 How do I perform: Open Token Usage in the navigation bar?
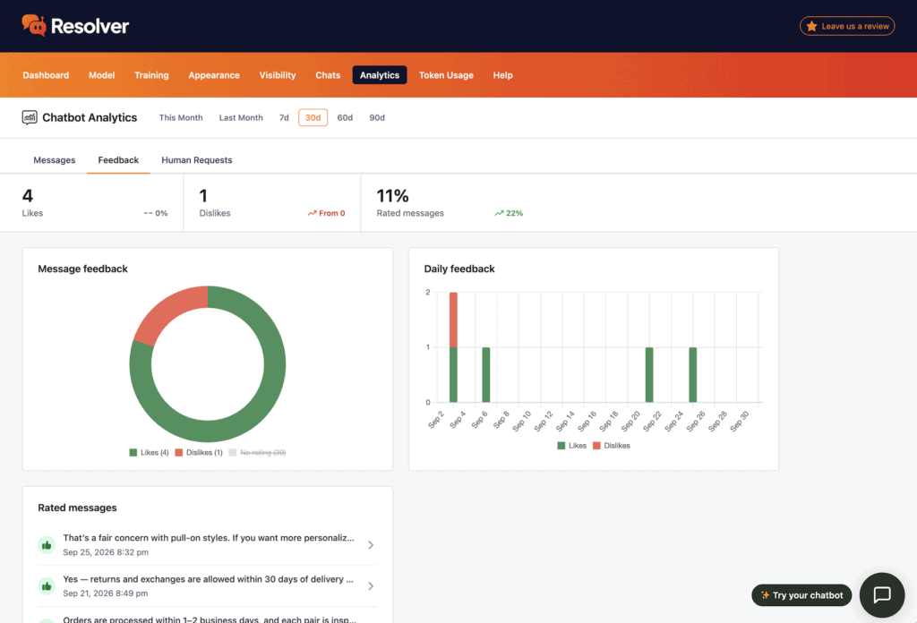446,75
